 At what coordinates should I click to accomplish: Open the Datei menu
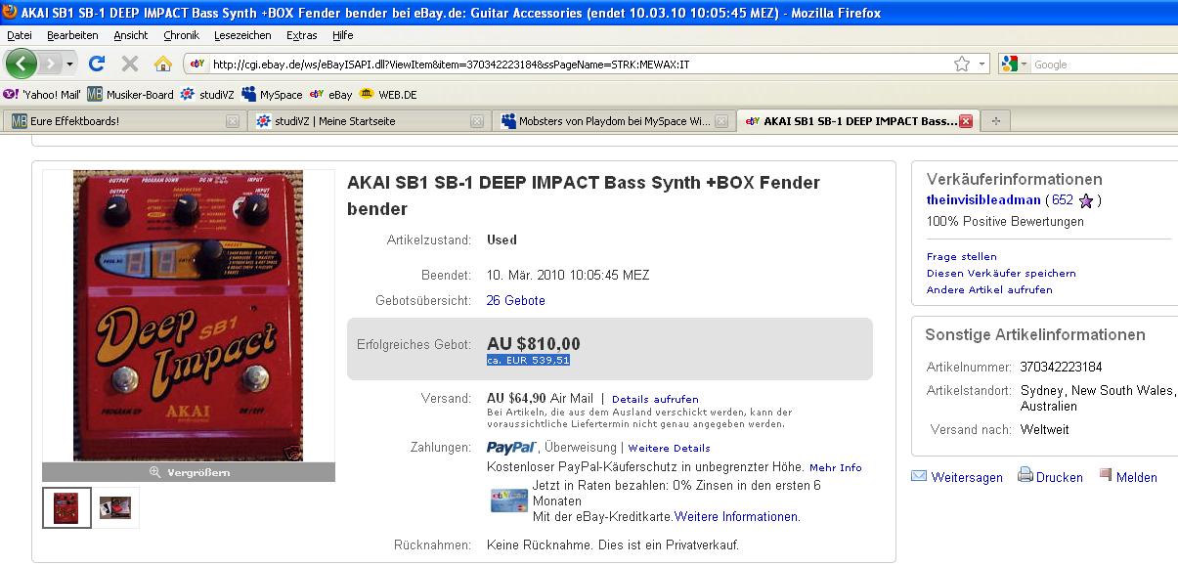coord(20,35)
